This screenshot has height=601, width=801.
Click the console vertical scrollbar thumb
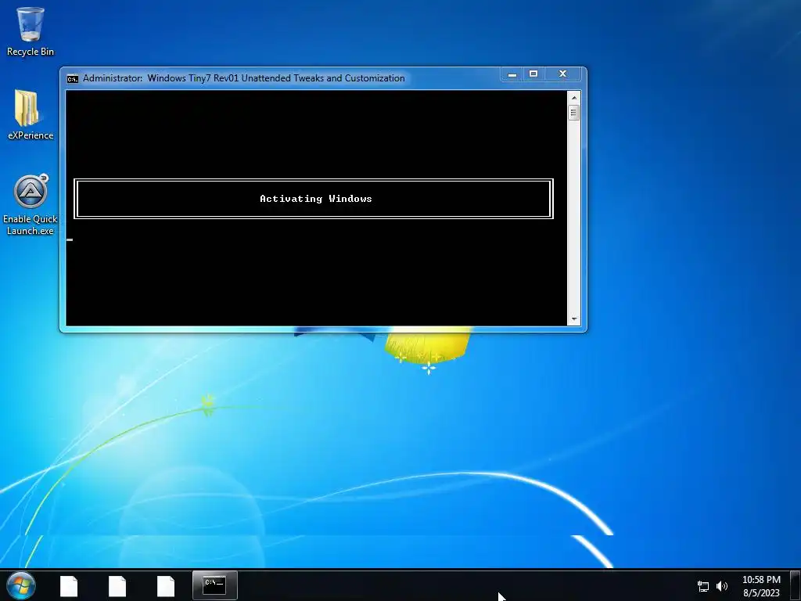click(x=573, y=113)
